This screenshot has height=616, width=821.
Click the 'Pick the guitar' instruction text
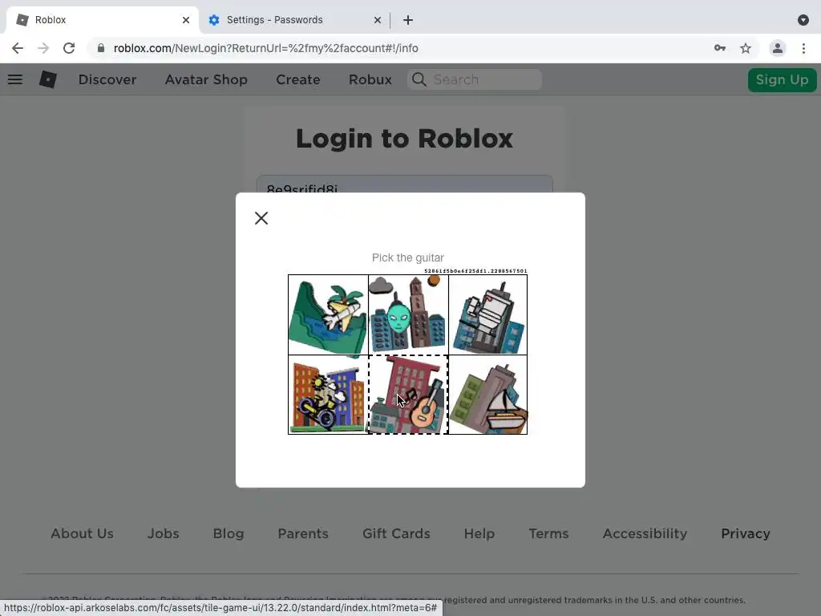pyautogui.click(x=408, y=257)
